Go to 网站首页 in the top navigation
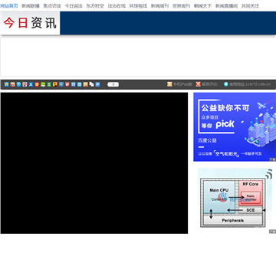This screenshot has height=276, width=276. point(9,6)
